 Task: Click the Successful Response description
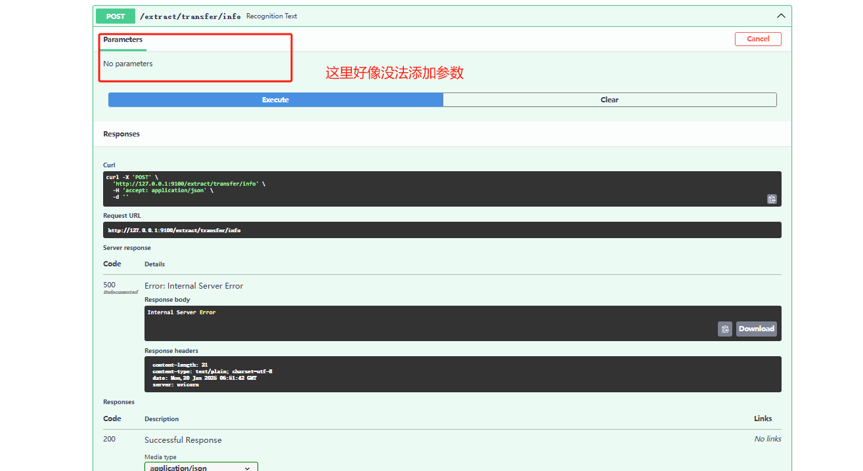point(183,440)
